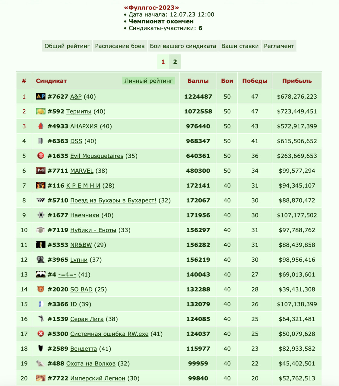The height and width of the screenshot is (386, 339).
Task: Click the profit value $723,449,451
Action: (x=297, y=111)
